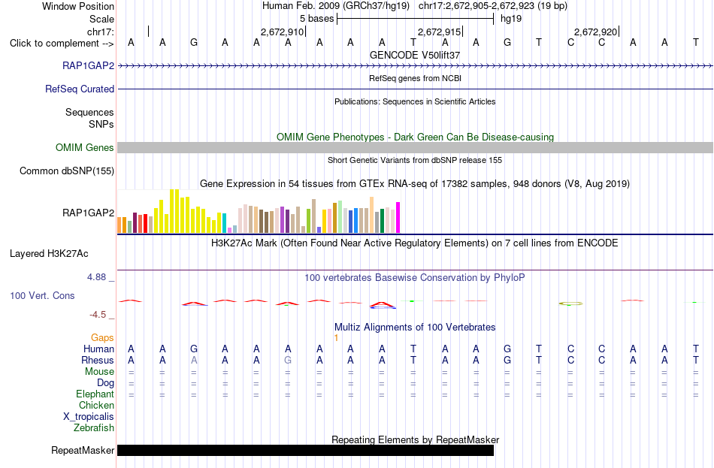This screenshot has height=468, width=714.
Task: Click the RefSeq Curated gene line
Action: (x=416, y=89)
